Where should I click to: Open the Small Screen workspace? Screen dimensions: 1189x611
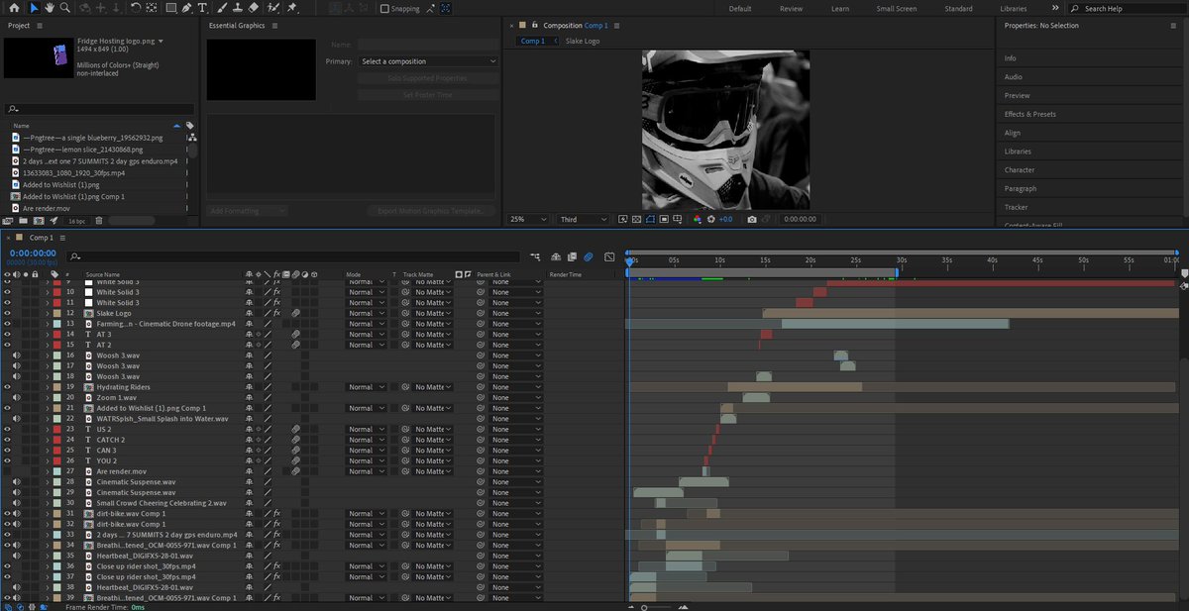point(897,9)
